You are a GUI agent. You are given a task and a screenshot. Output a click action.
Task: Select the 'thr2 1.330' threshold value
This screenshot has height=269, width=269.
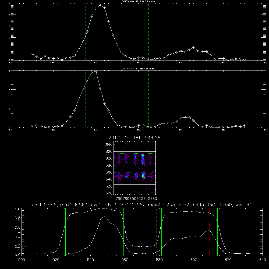click(220, 205)
